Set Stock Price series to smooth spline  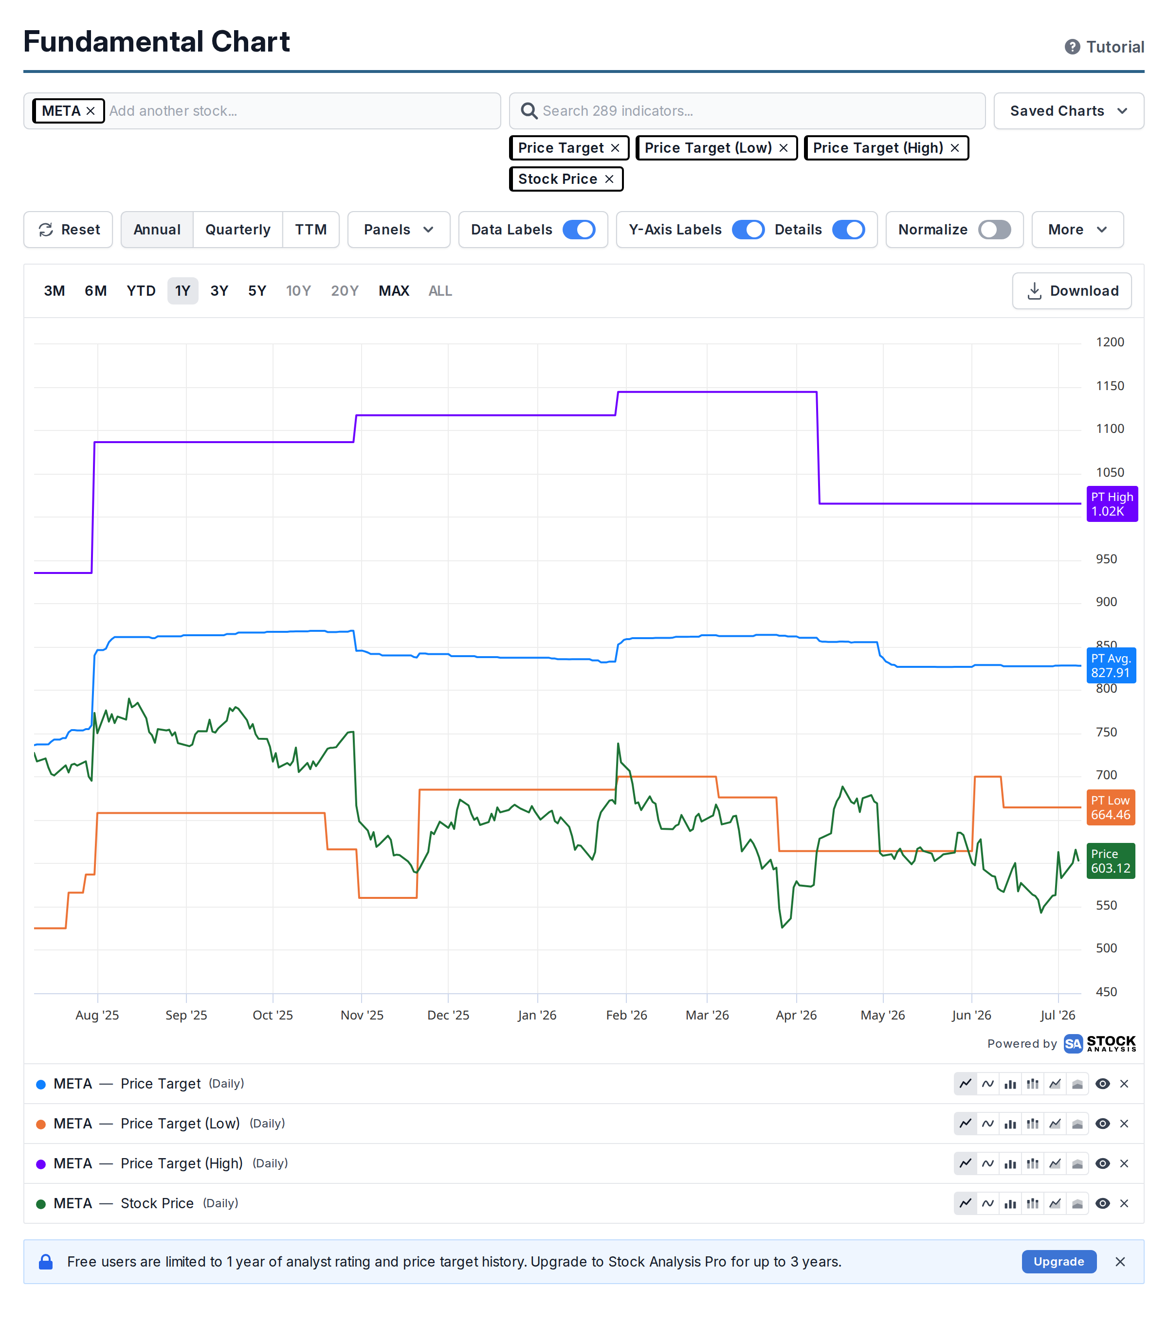coord(987,1203)
